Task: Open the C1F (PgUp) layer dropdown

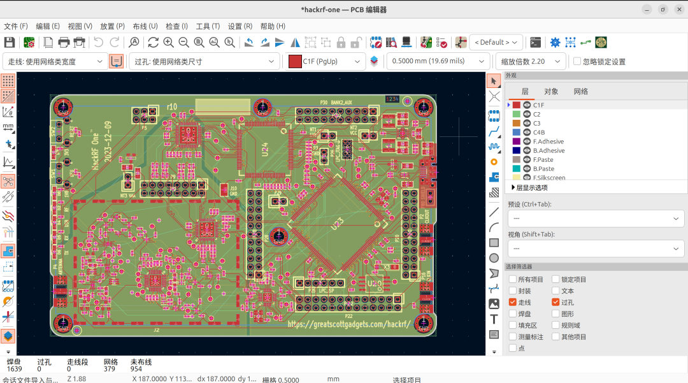Action: (325, 61)
